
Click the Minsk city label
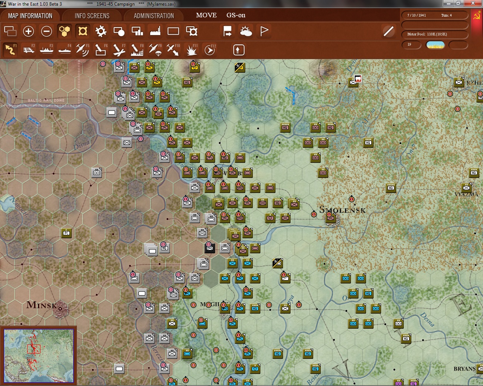pos(42,305)
